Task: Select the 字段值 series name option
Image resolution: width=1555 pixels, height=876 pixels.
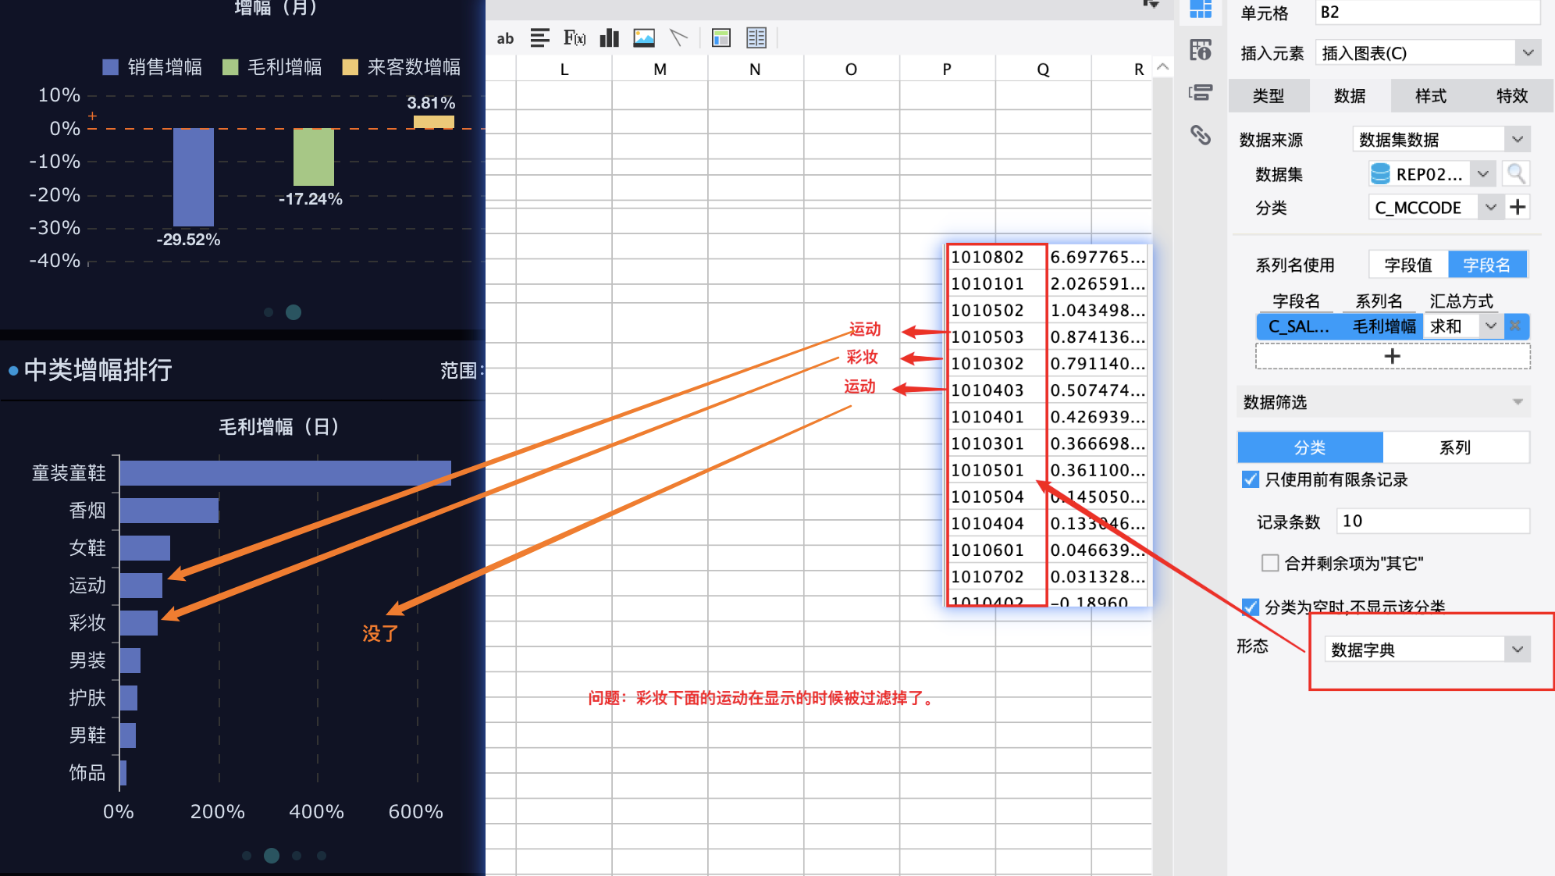Action: (x=1408, y=265)
